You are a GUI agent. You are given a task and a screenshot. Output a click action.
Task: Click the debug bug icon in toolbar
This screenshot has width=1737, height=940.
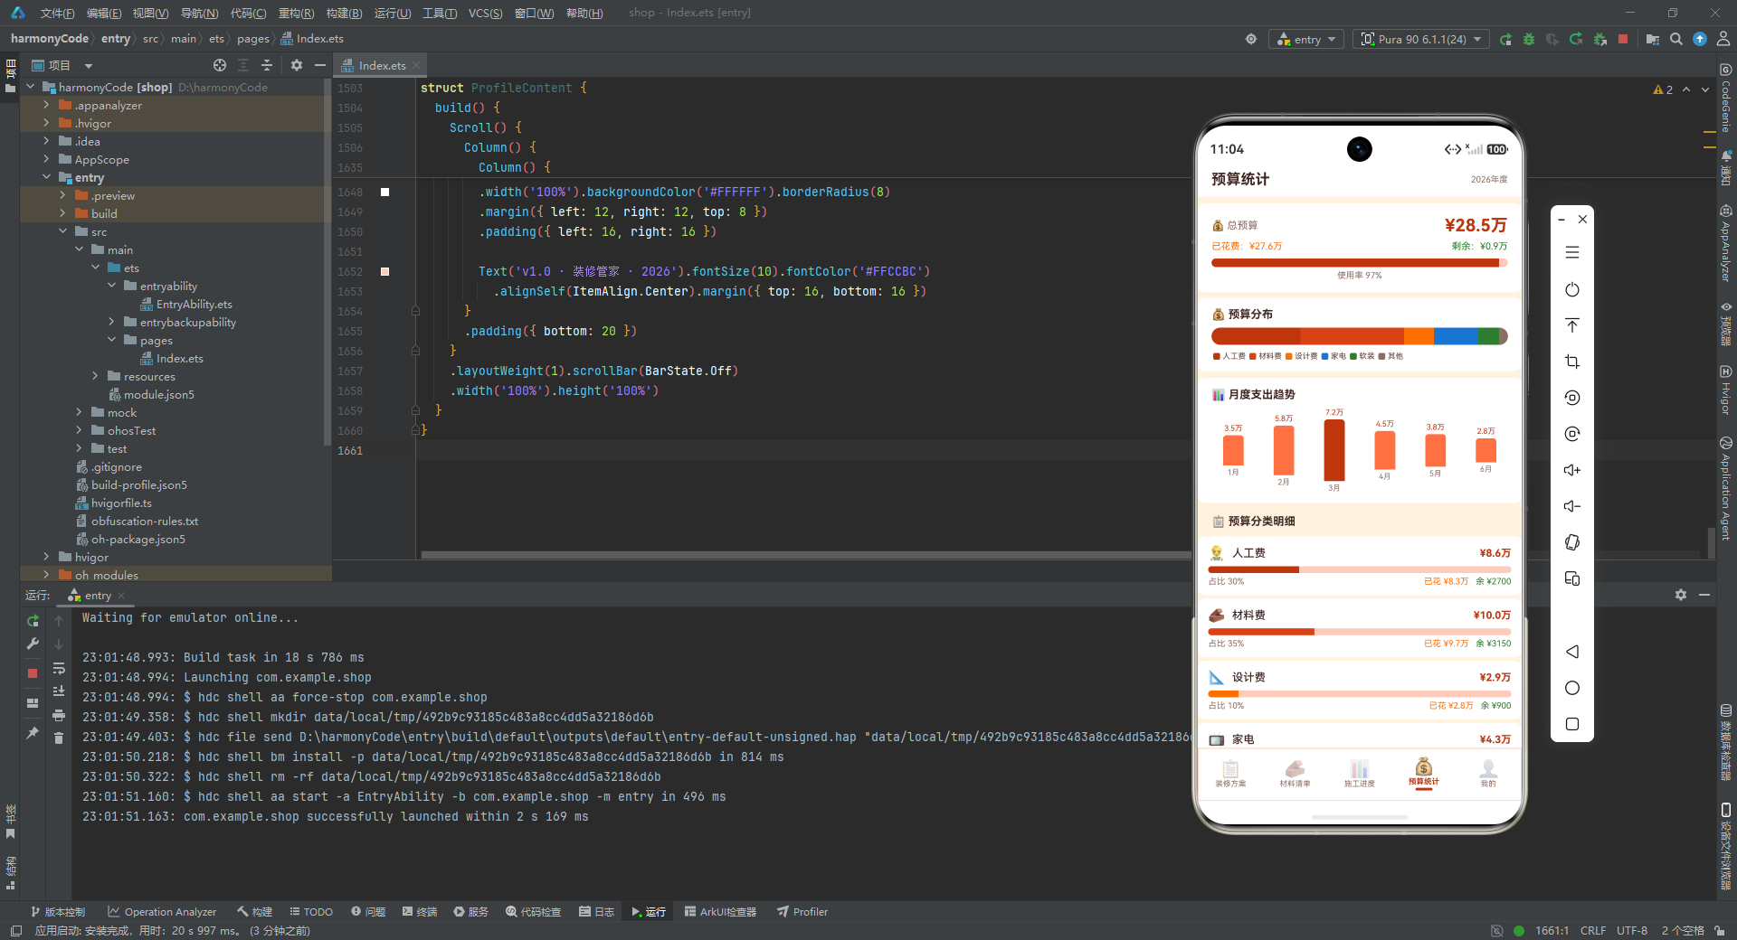[1529, 39]
